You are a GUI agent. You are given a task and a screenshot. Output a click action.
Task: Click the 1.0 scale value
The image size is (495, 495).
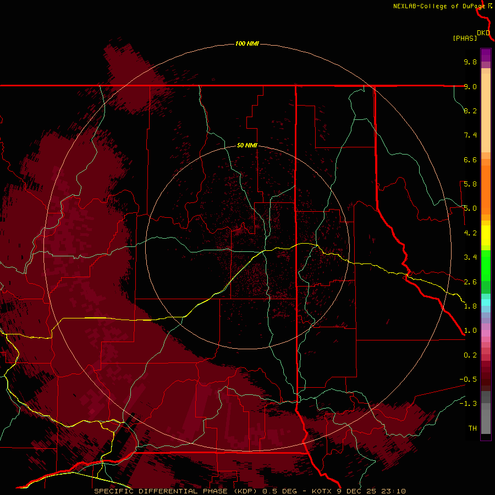(470, 331)
